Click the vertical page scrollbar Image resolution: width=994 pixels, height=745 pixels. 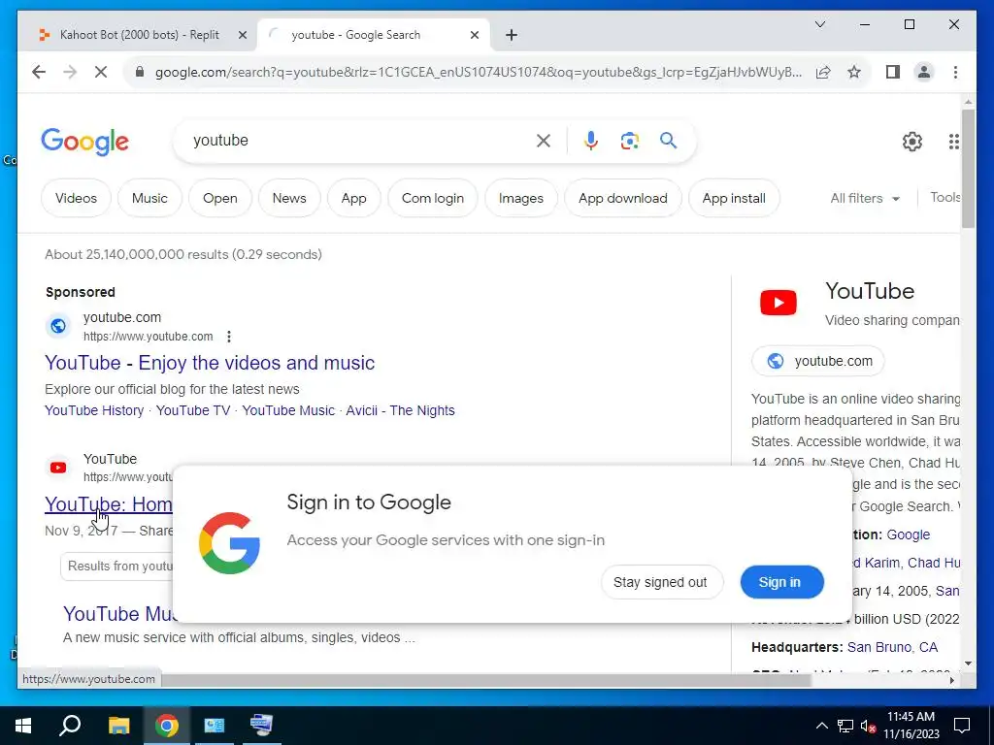pos(968,168)
